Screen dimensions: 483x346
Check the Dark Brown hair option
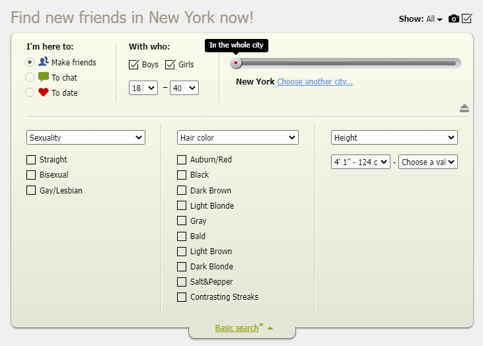[x=182, y=190]
